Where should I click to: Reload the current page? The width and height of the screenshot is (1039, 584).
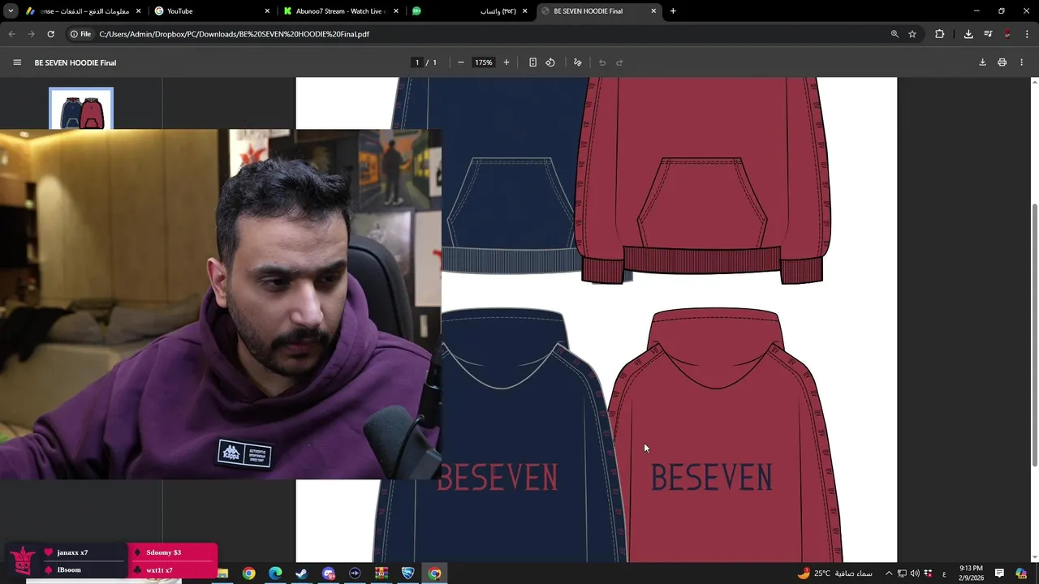click(50, 34)
